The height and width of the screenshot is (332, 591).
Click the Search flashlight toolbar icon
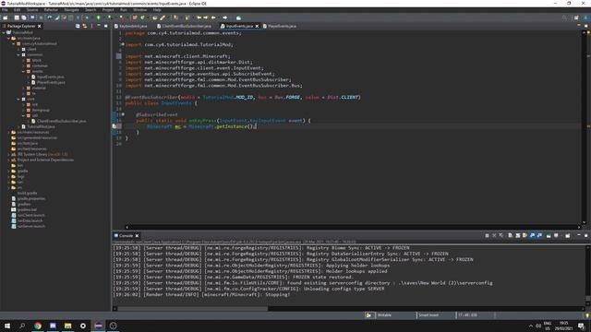tap(163, 18)
